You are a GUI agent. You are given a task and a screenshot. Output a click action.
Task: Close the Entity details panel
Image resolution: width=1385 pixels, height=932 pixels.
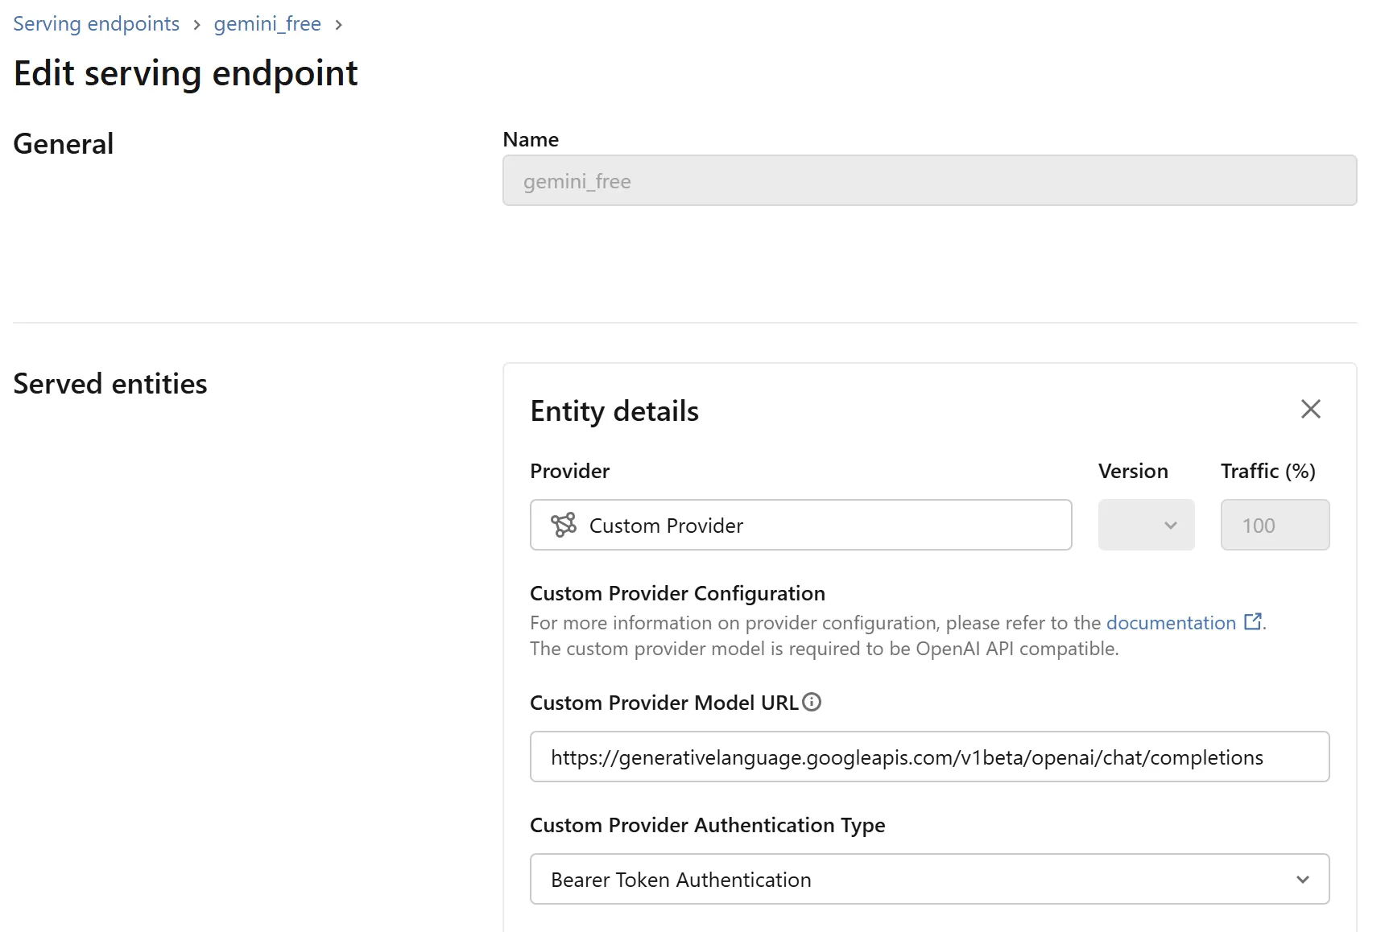1310,409
